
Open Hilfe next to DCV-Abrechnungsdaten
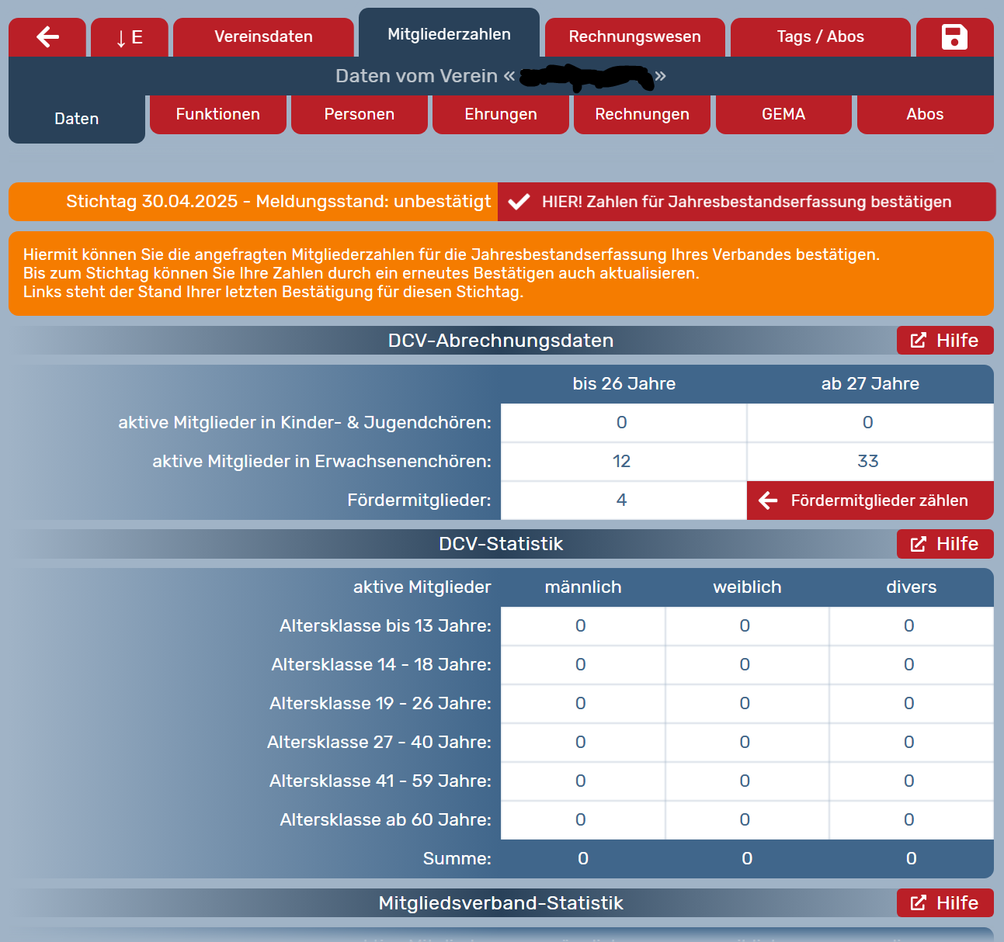945,340
